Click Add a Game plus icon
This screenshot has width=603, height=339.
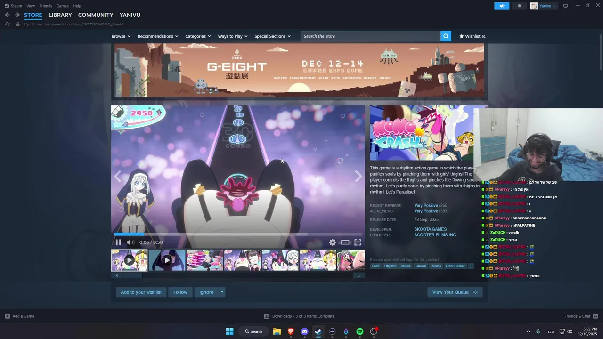[7, 316]
